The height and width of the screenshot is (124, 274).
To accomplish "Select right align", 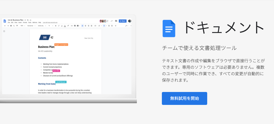I will tap(88, 26).
